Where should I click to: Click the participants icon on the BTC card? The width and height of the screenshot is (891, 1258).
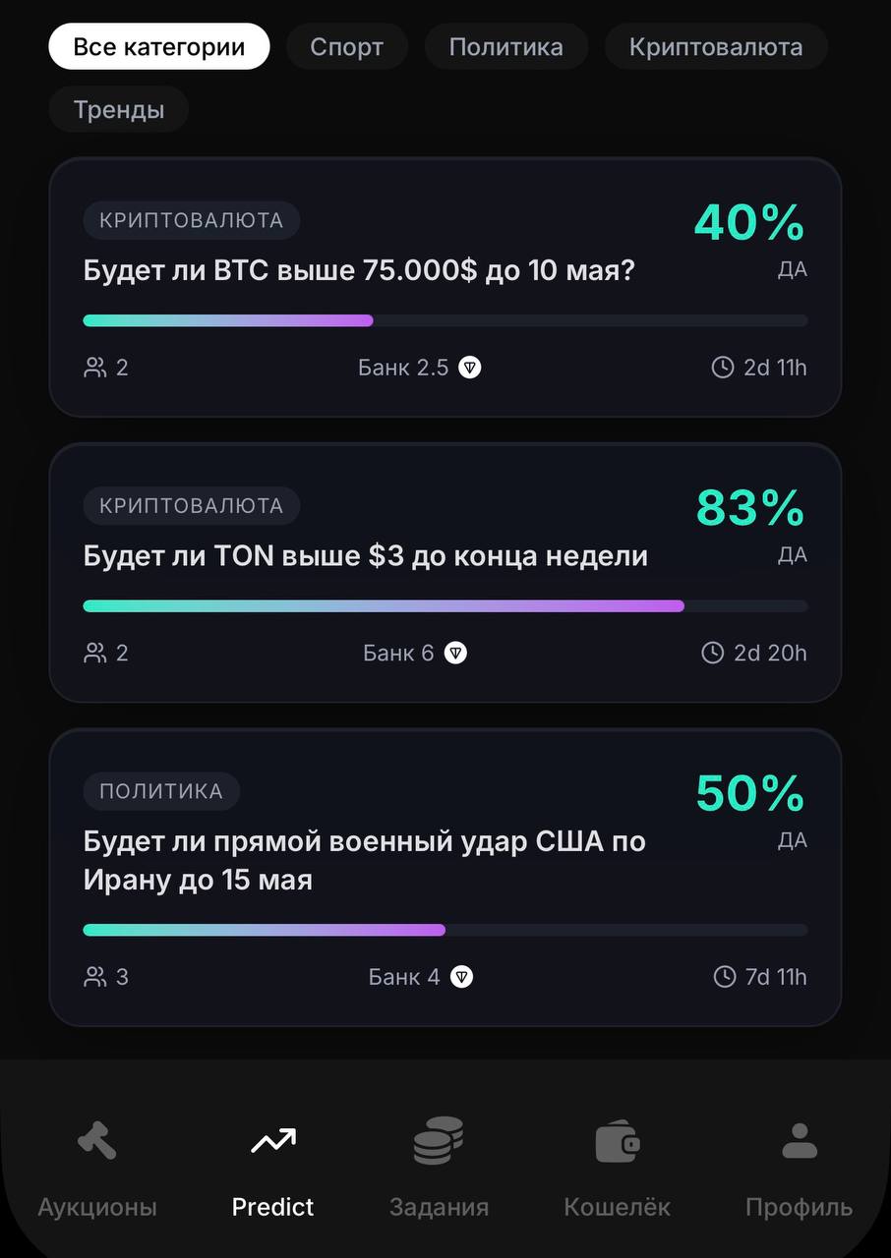pos(95,368)
